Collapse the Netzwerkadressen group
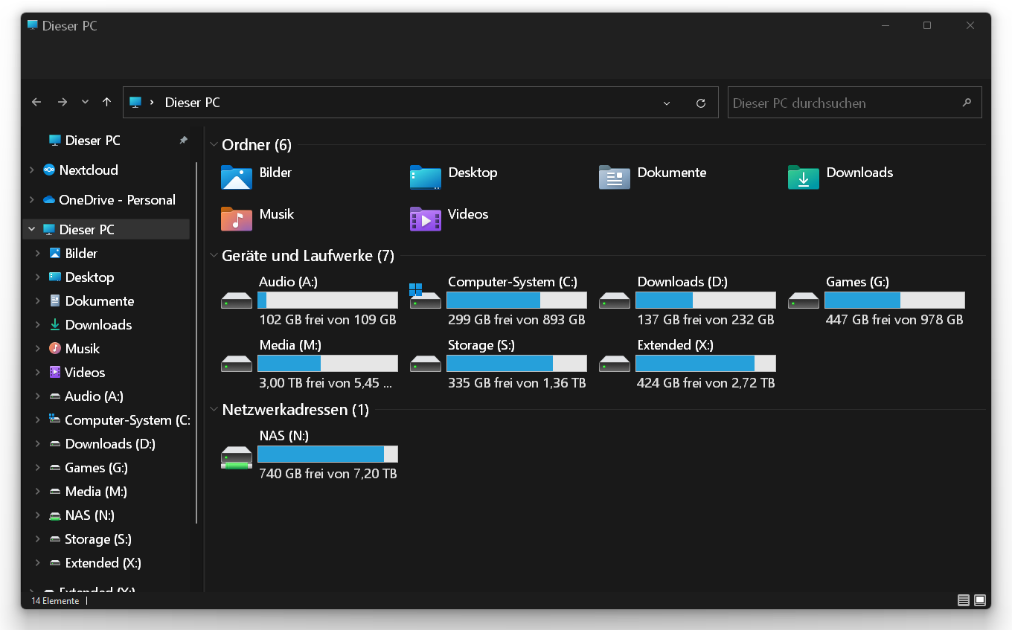The width and height of the screenshot is (1012, 630). click(214, 410)
